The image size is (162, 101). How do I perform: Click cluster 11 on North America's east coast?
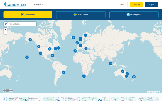[59, 48]
